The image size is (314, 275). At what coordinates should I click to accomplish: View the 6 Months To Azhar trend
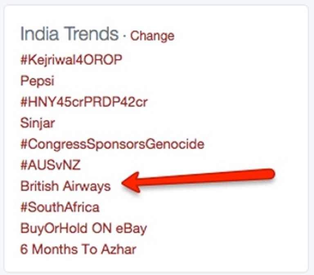(78, 249)
